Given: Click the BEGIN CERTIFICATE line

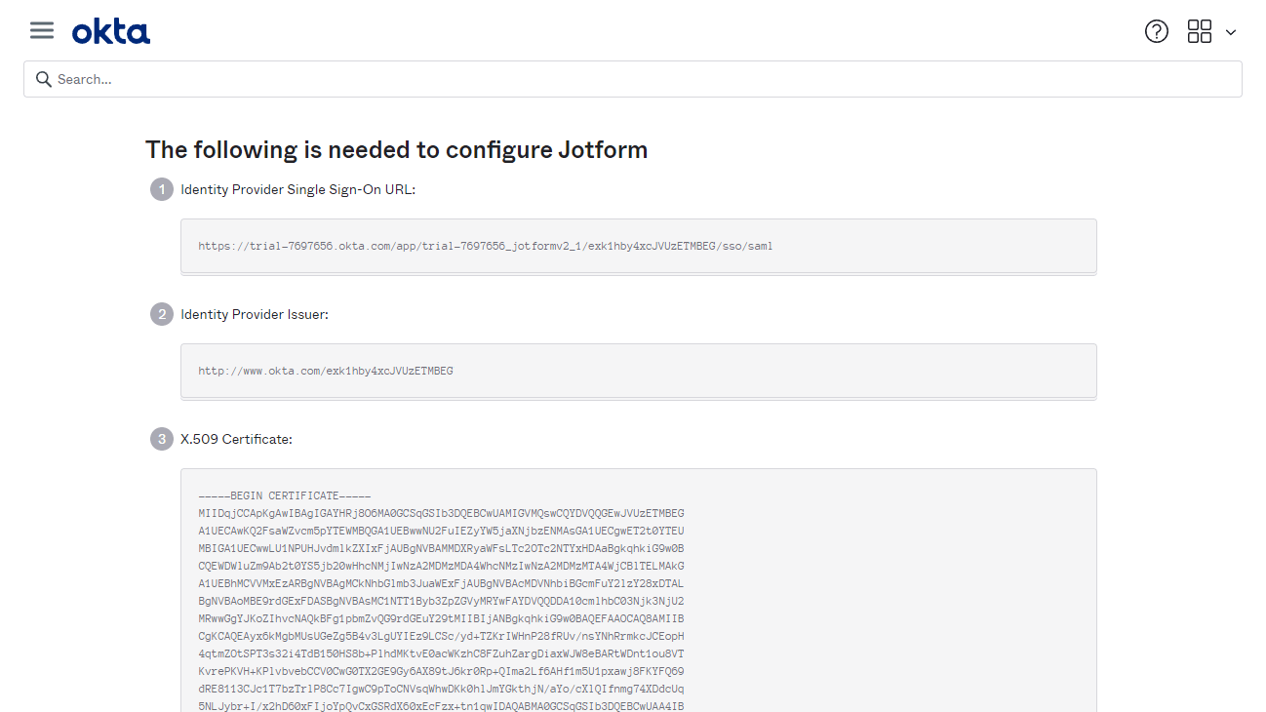Looking at the screenshot, I should pyautogui.click(x=284, y=495).
